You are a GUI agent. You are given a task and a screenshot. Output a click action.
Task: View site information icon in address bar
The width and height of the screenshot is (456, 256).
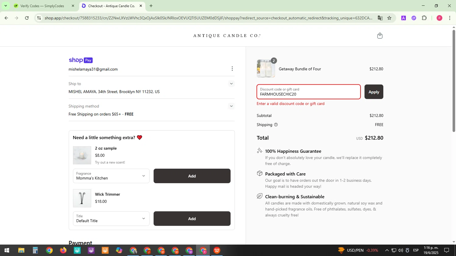39,18
